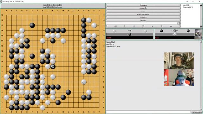Click the greyed-out pass button below Опции
This screenshot has height=114, width=203.
pos(143,11)
